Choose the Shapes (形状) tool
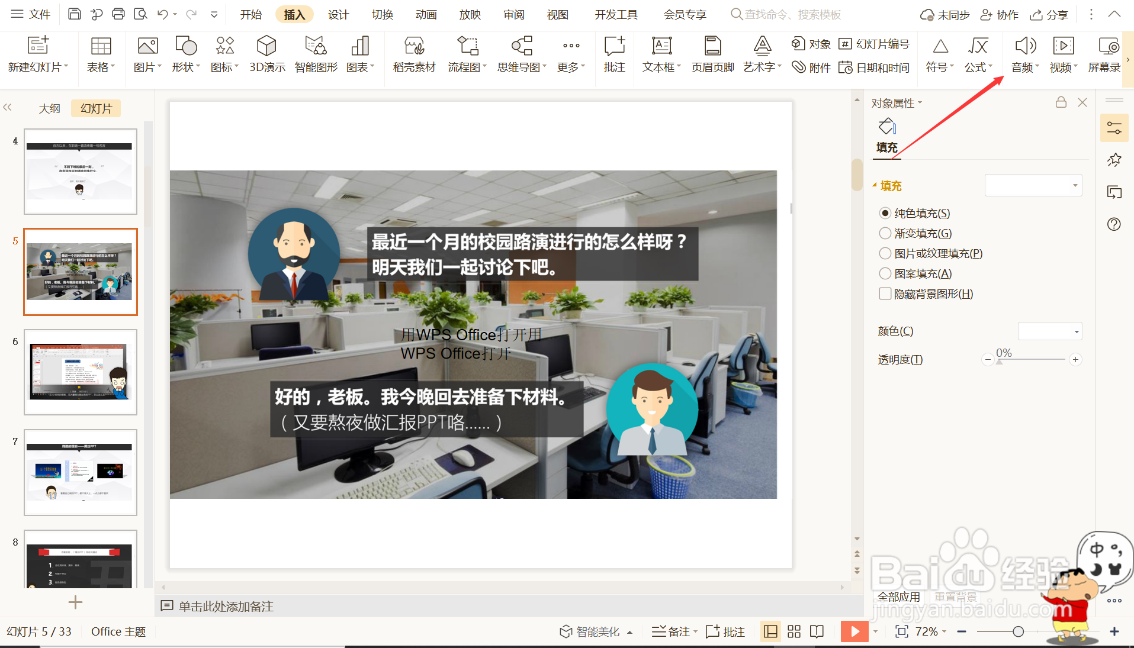1134x648 pixels. pyautogui.click(x=186, y=54)
